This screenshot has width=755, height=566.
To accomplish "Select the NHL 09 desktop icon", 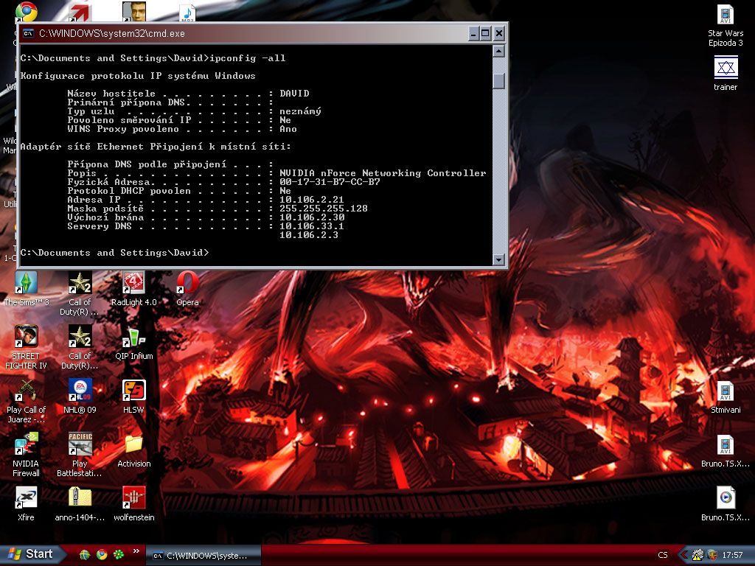I will click(80, 391).
